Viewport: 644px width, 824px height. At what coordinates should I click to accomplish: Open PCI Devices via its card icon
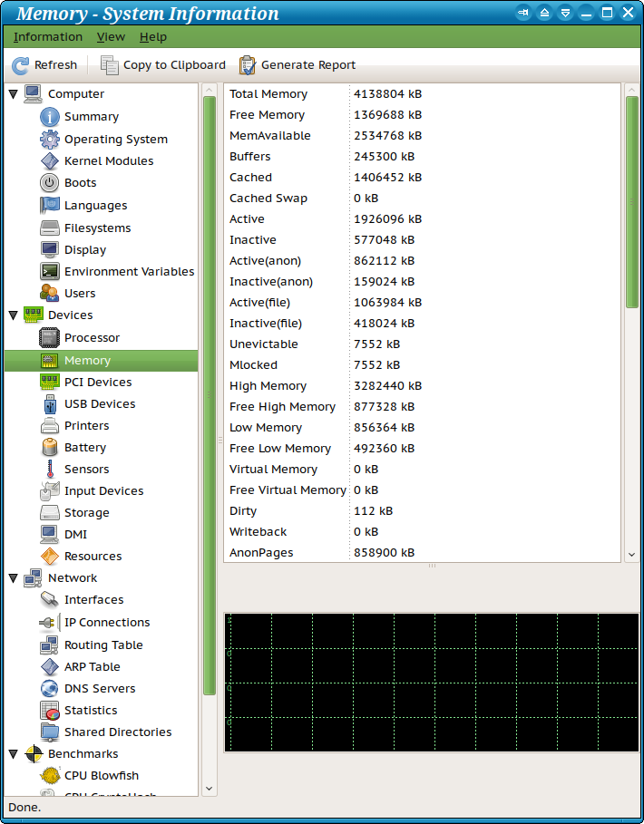[49, 382]
